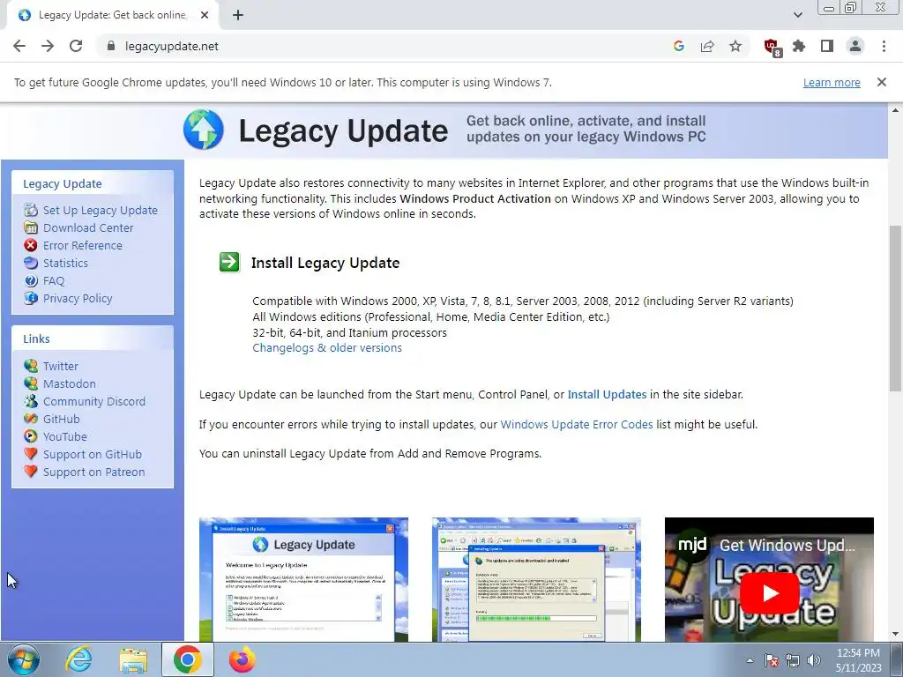Click the Mastodon link icon
This screenshot has width=903, height=677.
(x=31, y=383)
